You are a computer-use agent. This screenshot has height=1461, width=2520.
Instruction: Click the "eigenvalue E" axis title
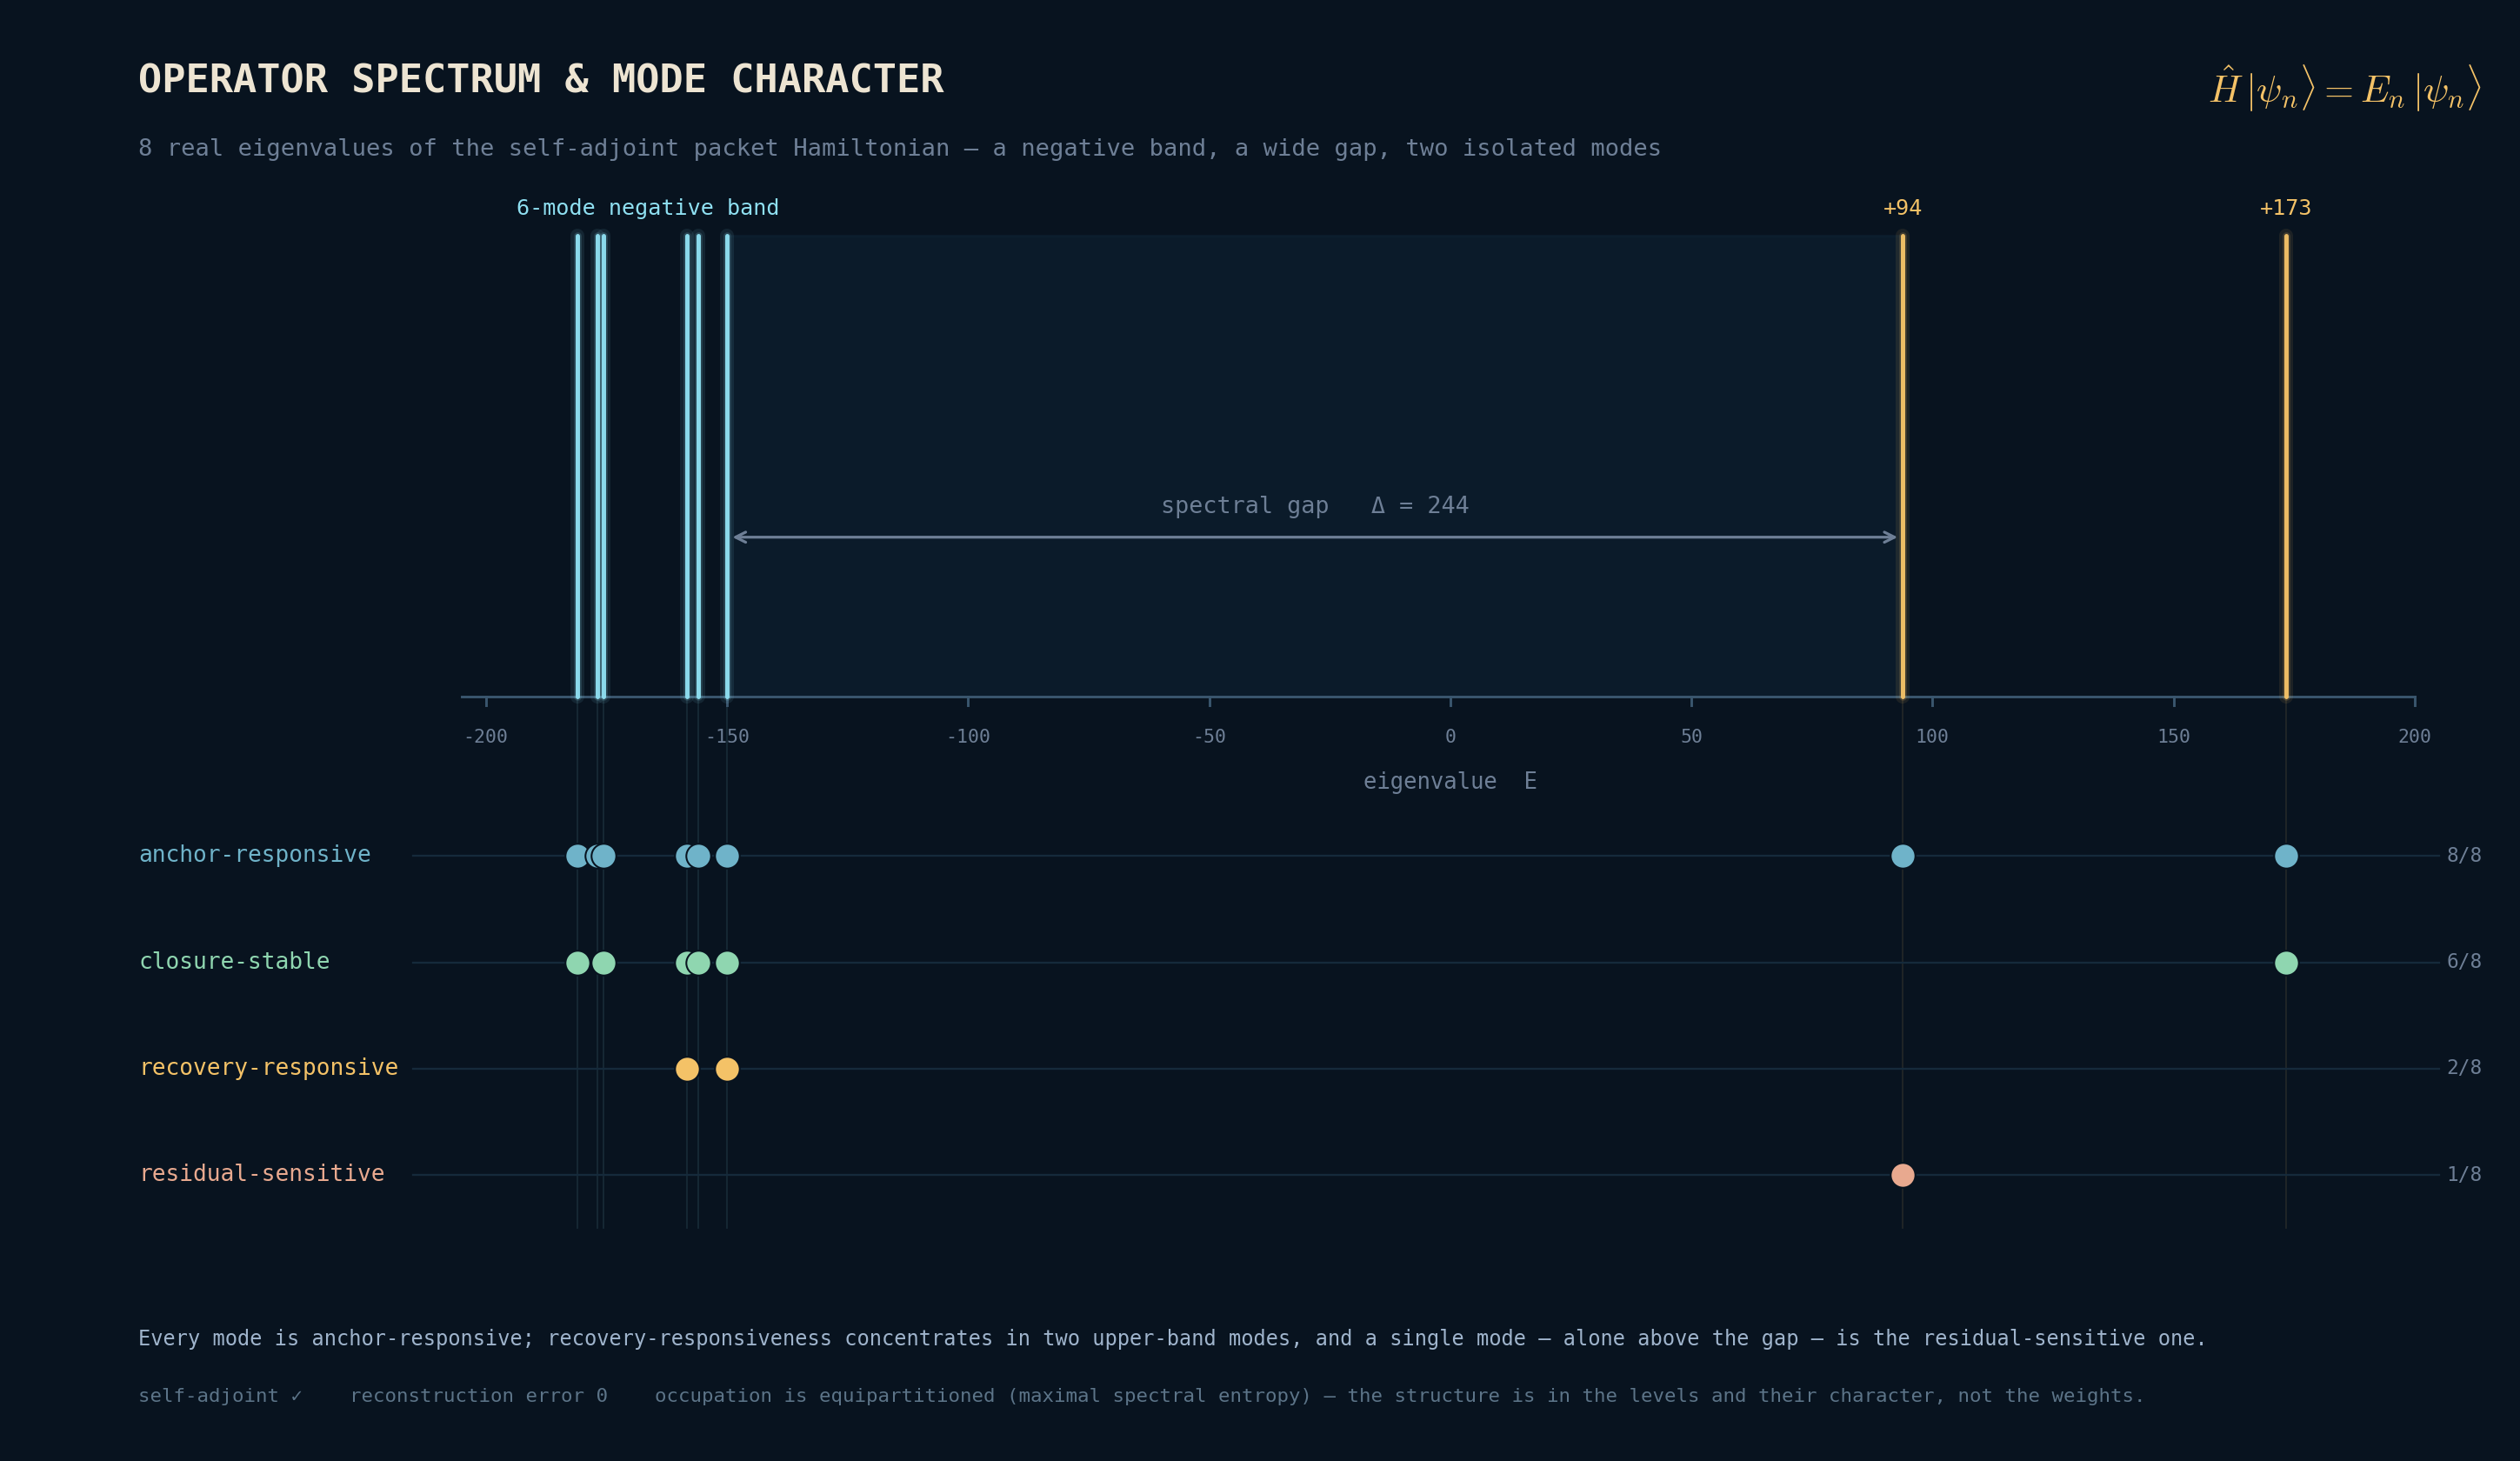tap(1449, 781)
